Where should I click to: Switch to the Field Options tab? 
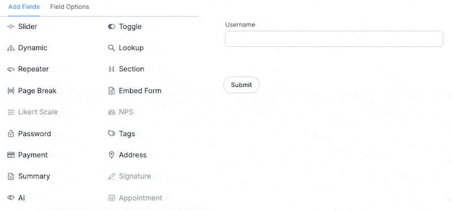[x=69, y=7]
